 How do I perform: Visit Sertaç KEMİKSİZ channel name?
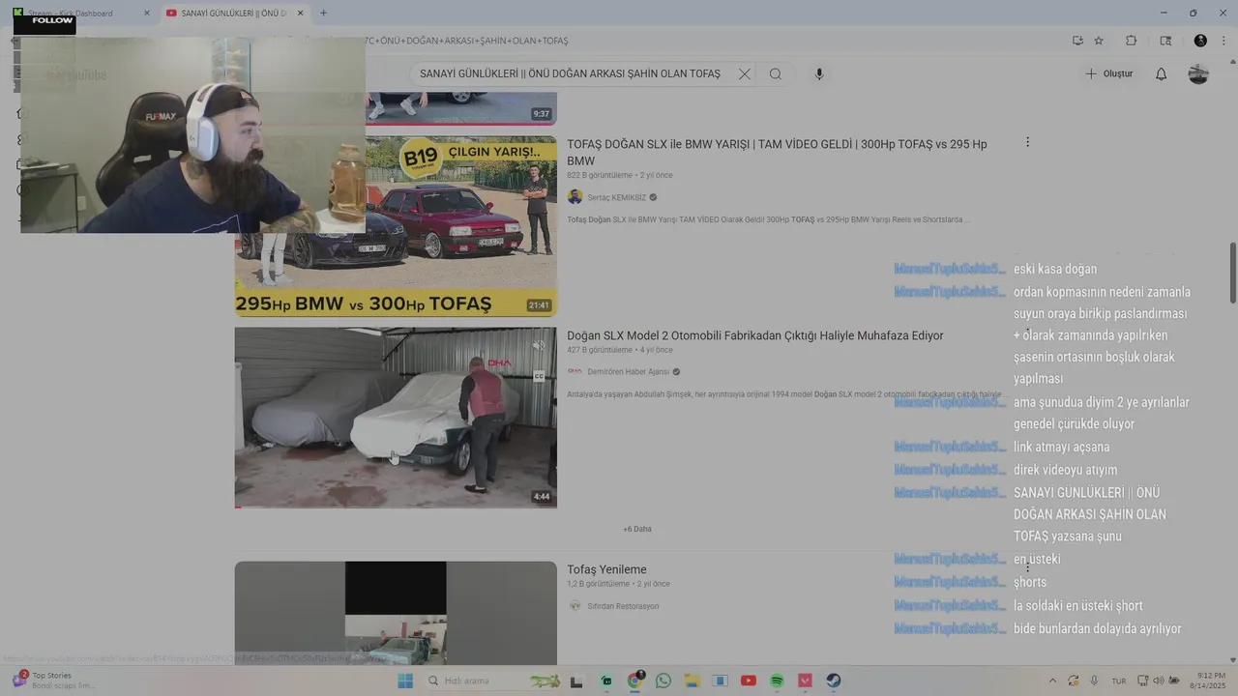point(616,197)
